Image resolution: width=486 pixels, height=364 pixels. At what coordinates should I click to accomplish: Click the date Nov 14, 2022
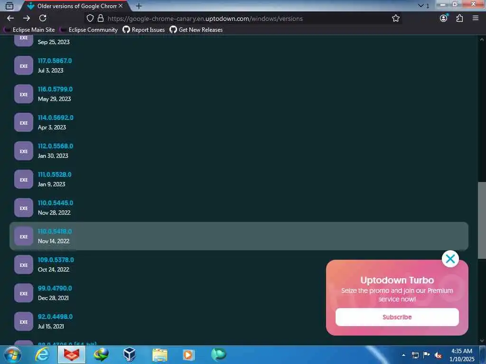(x=54, y=241)
